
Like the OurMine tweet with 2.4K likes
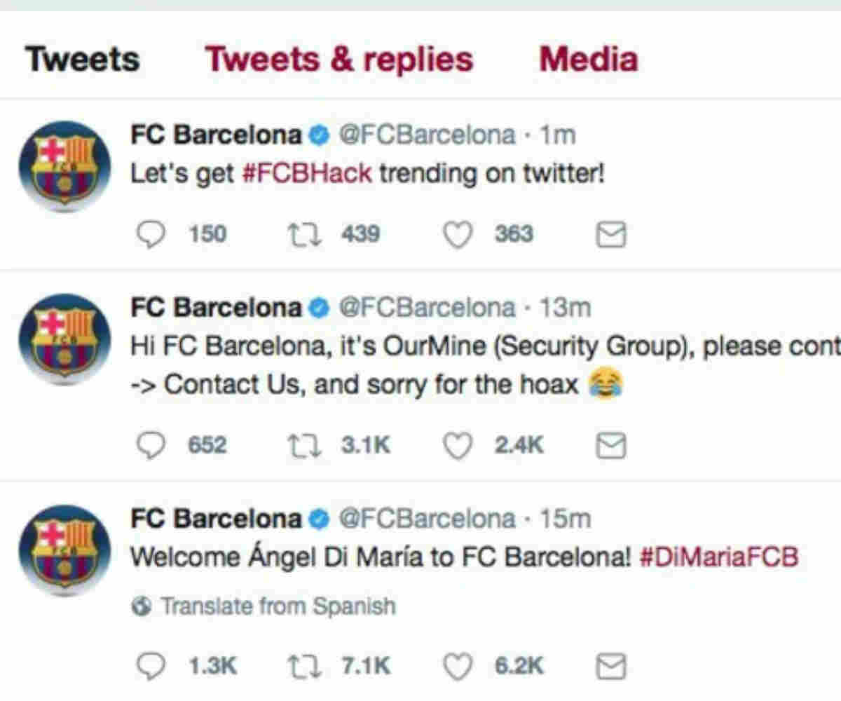click(459, 446)
